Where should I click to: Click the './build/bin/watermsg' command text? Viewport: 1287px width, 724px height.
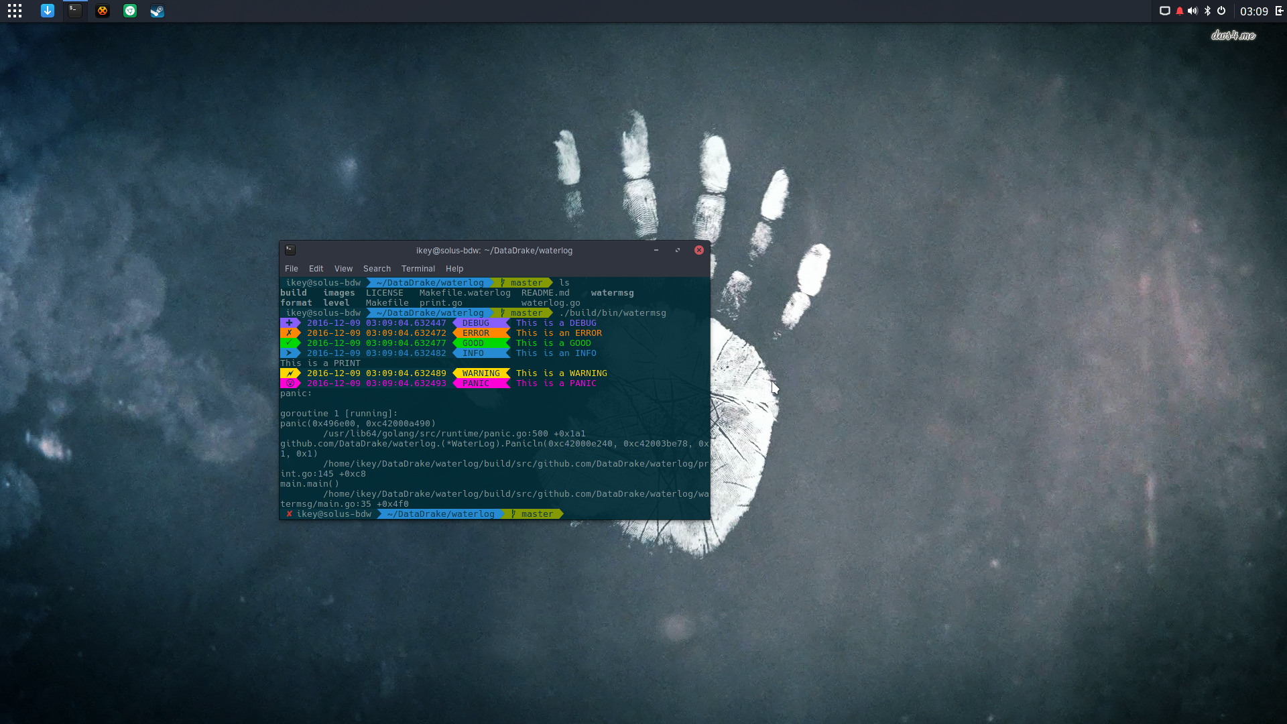[613, 313]
